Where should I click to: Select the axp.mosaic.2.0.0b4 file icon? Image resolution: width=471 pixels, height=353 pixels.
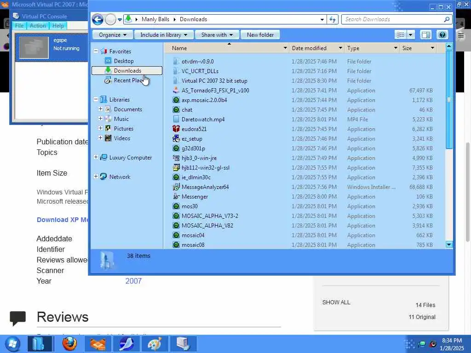pos(176,100)
